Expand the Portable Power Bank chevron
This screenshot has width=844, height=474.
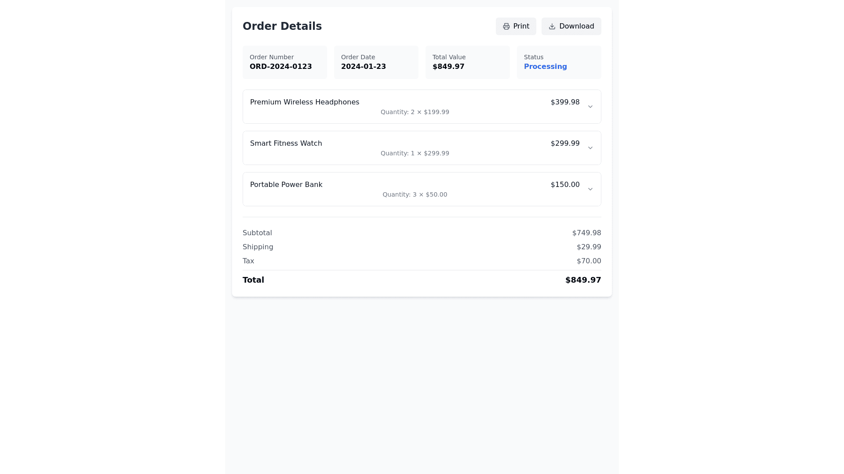(x=590, y=189)
